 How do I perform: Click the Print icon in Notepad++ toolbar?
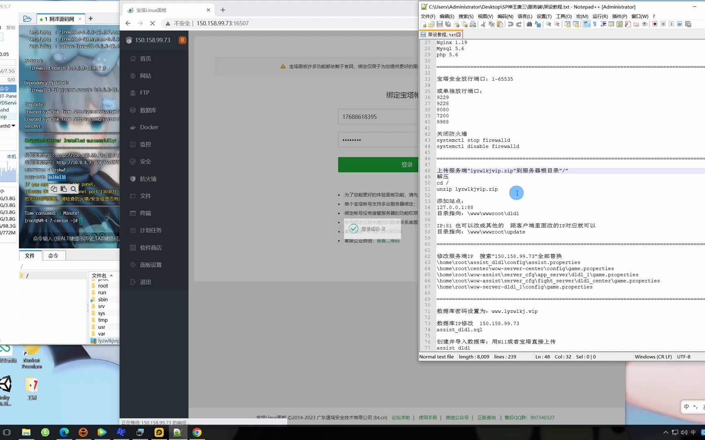tap(472, 24)
